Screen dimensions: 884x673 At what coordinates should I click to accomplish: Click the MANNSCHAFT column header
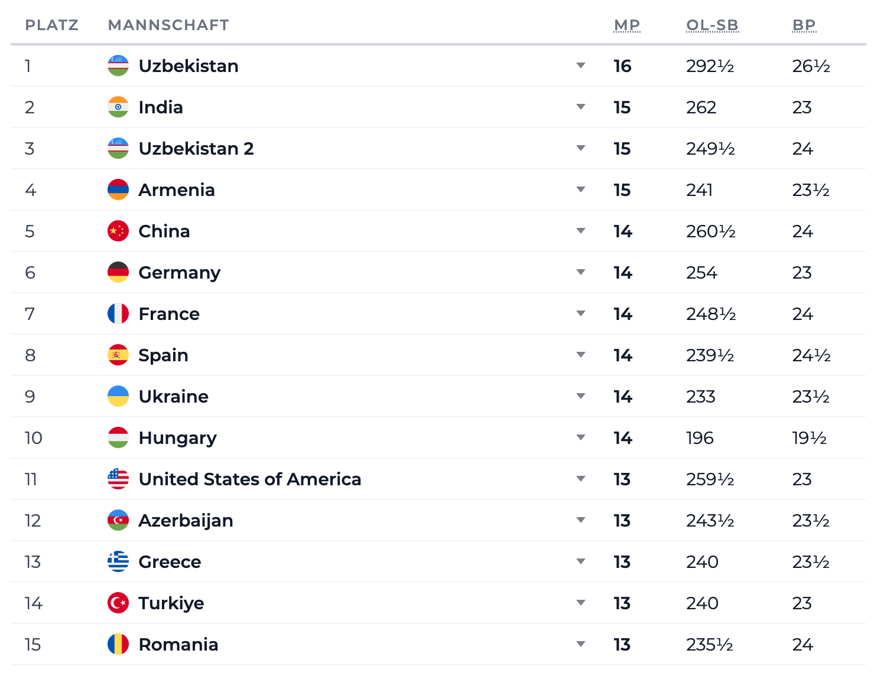[x=168, y=25]
